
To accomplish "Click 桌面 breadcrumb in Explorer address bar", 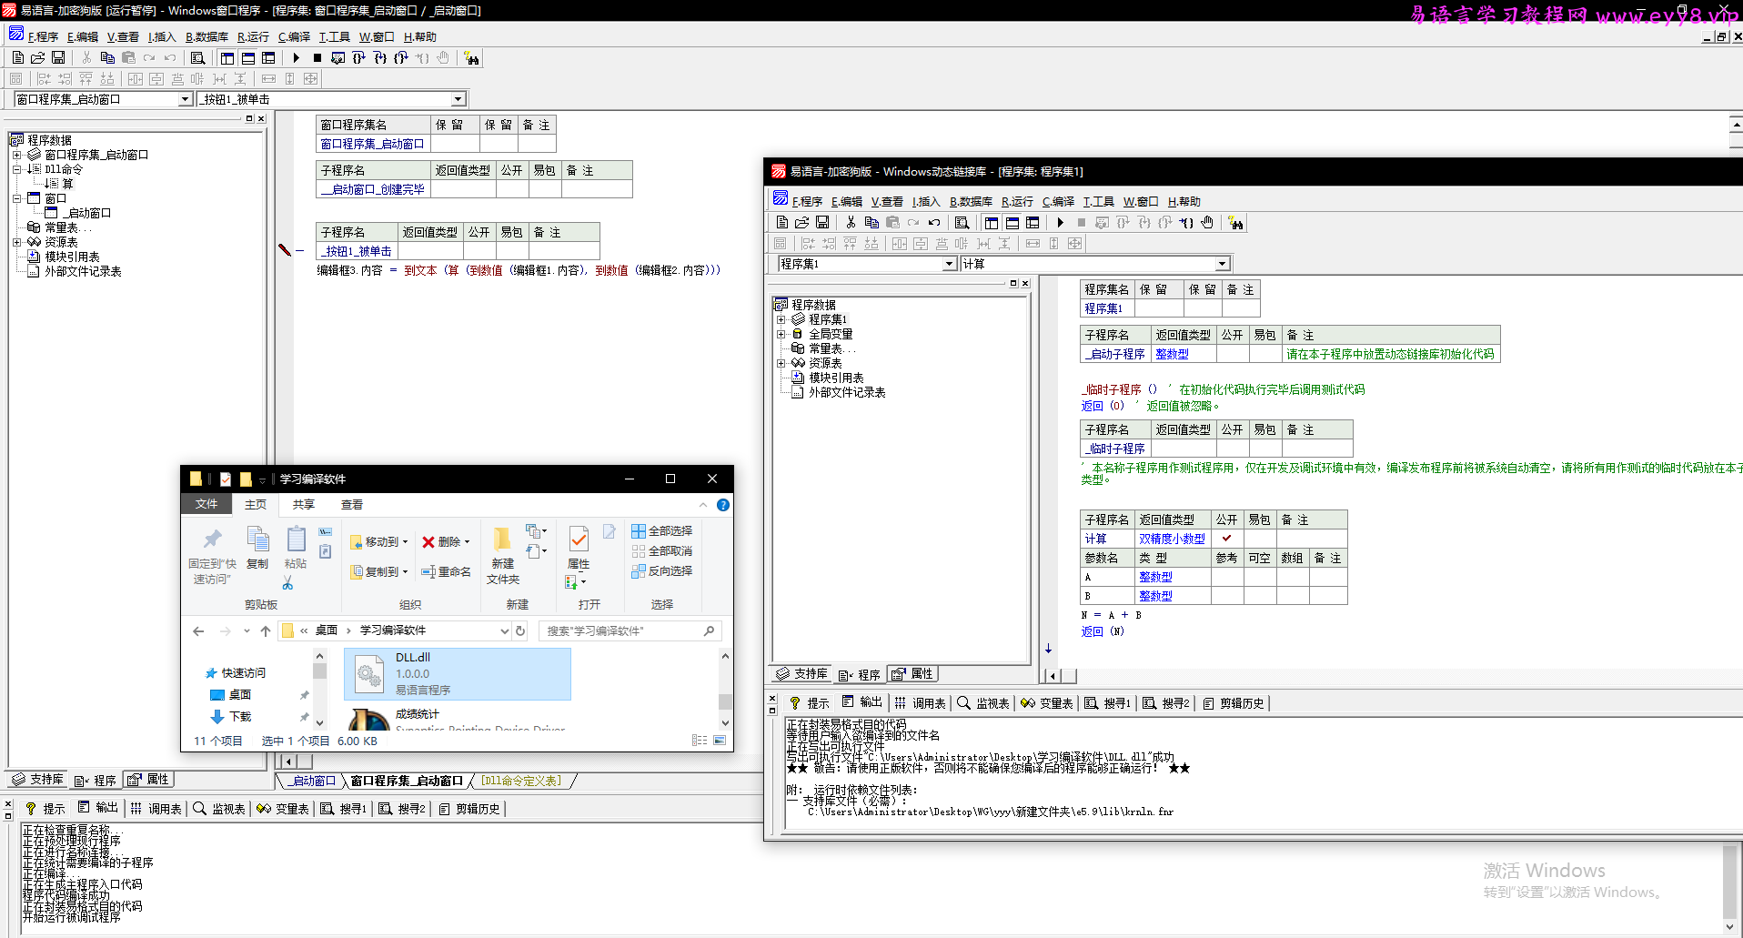I will (x=327, y=630).
